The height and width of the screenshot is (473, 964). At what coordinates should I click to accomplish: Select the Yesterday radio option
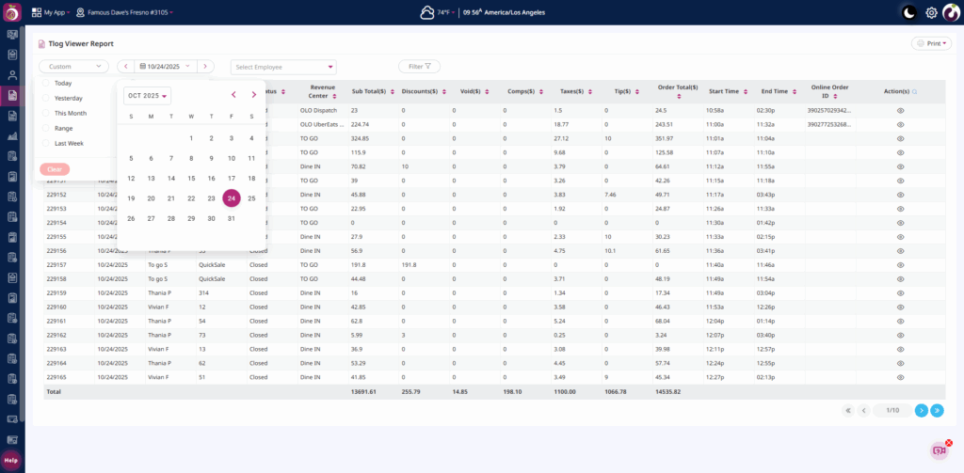point(47,98)
